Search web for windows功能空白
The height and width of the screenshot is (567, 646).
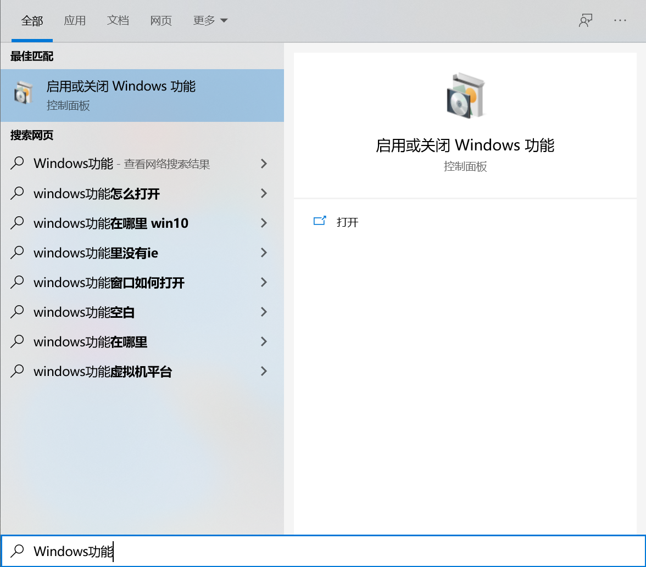point(142,312)
